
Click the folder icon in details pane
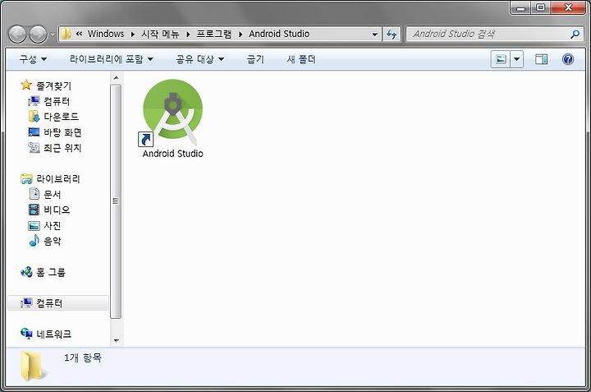(x=31, y=366)
